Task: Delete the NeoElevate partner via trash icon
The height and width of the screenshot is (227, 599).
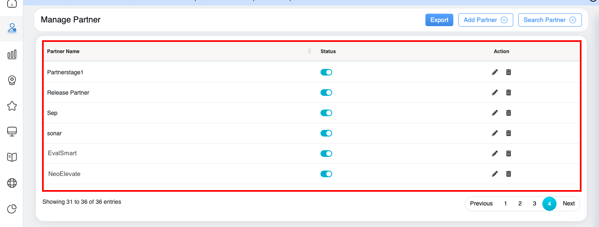Action: tap(508, 174)
